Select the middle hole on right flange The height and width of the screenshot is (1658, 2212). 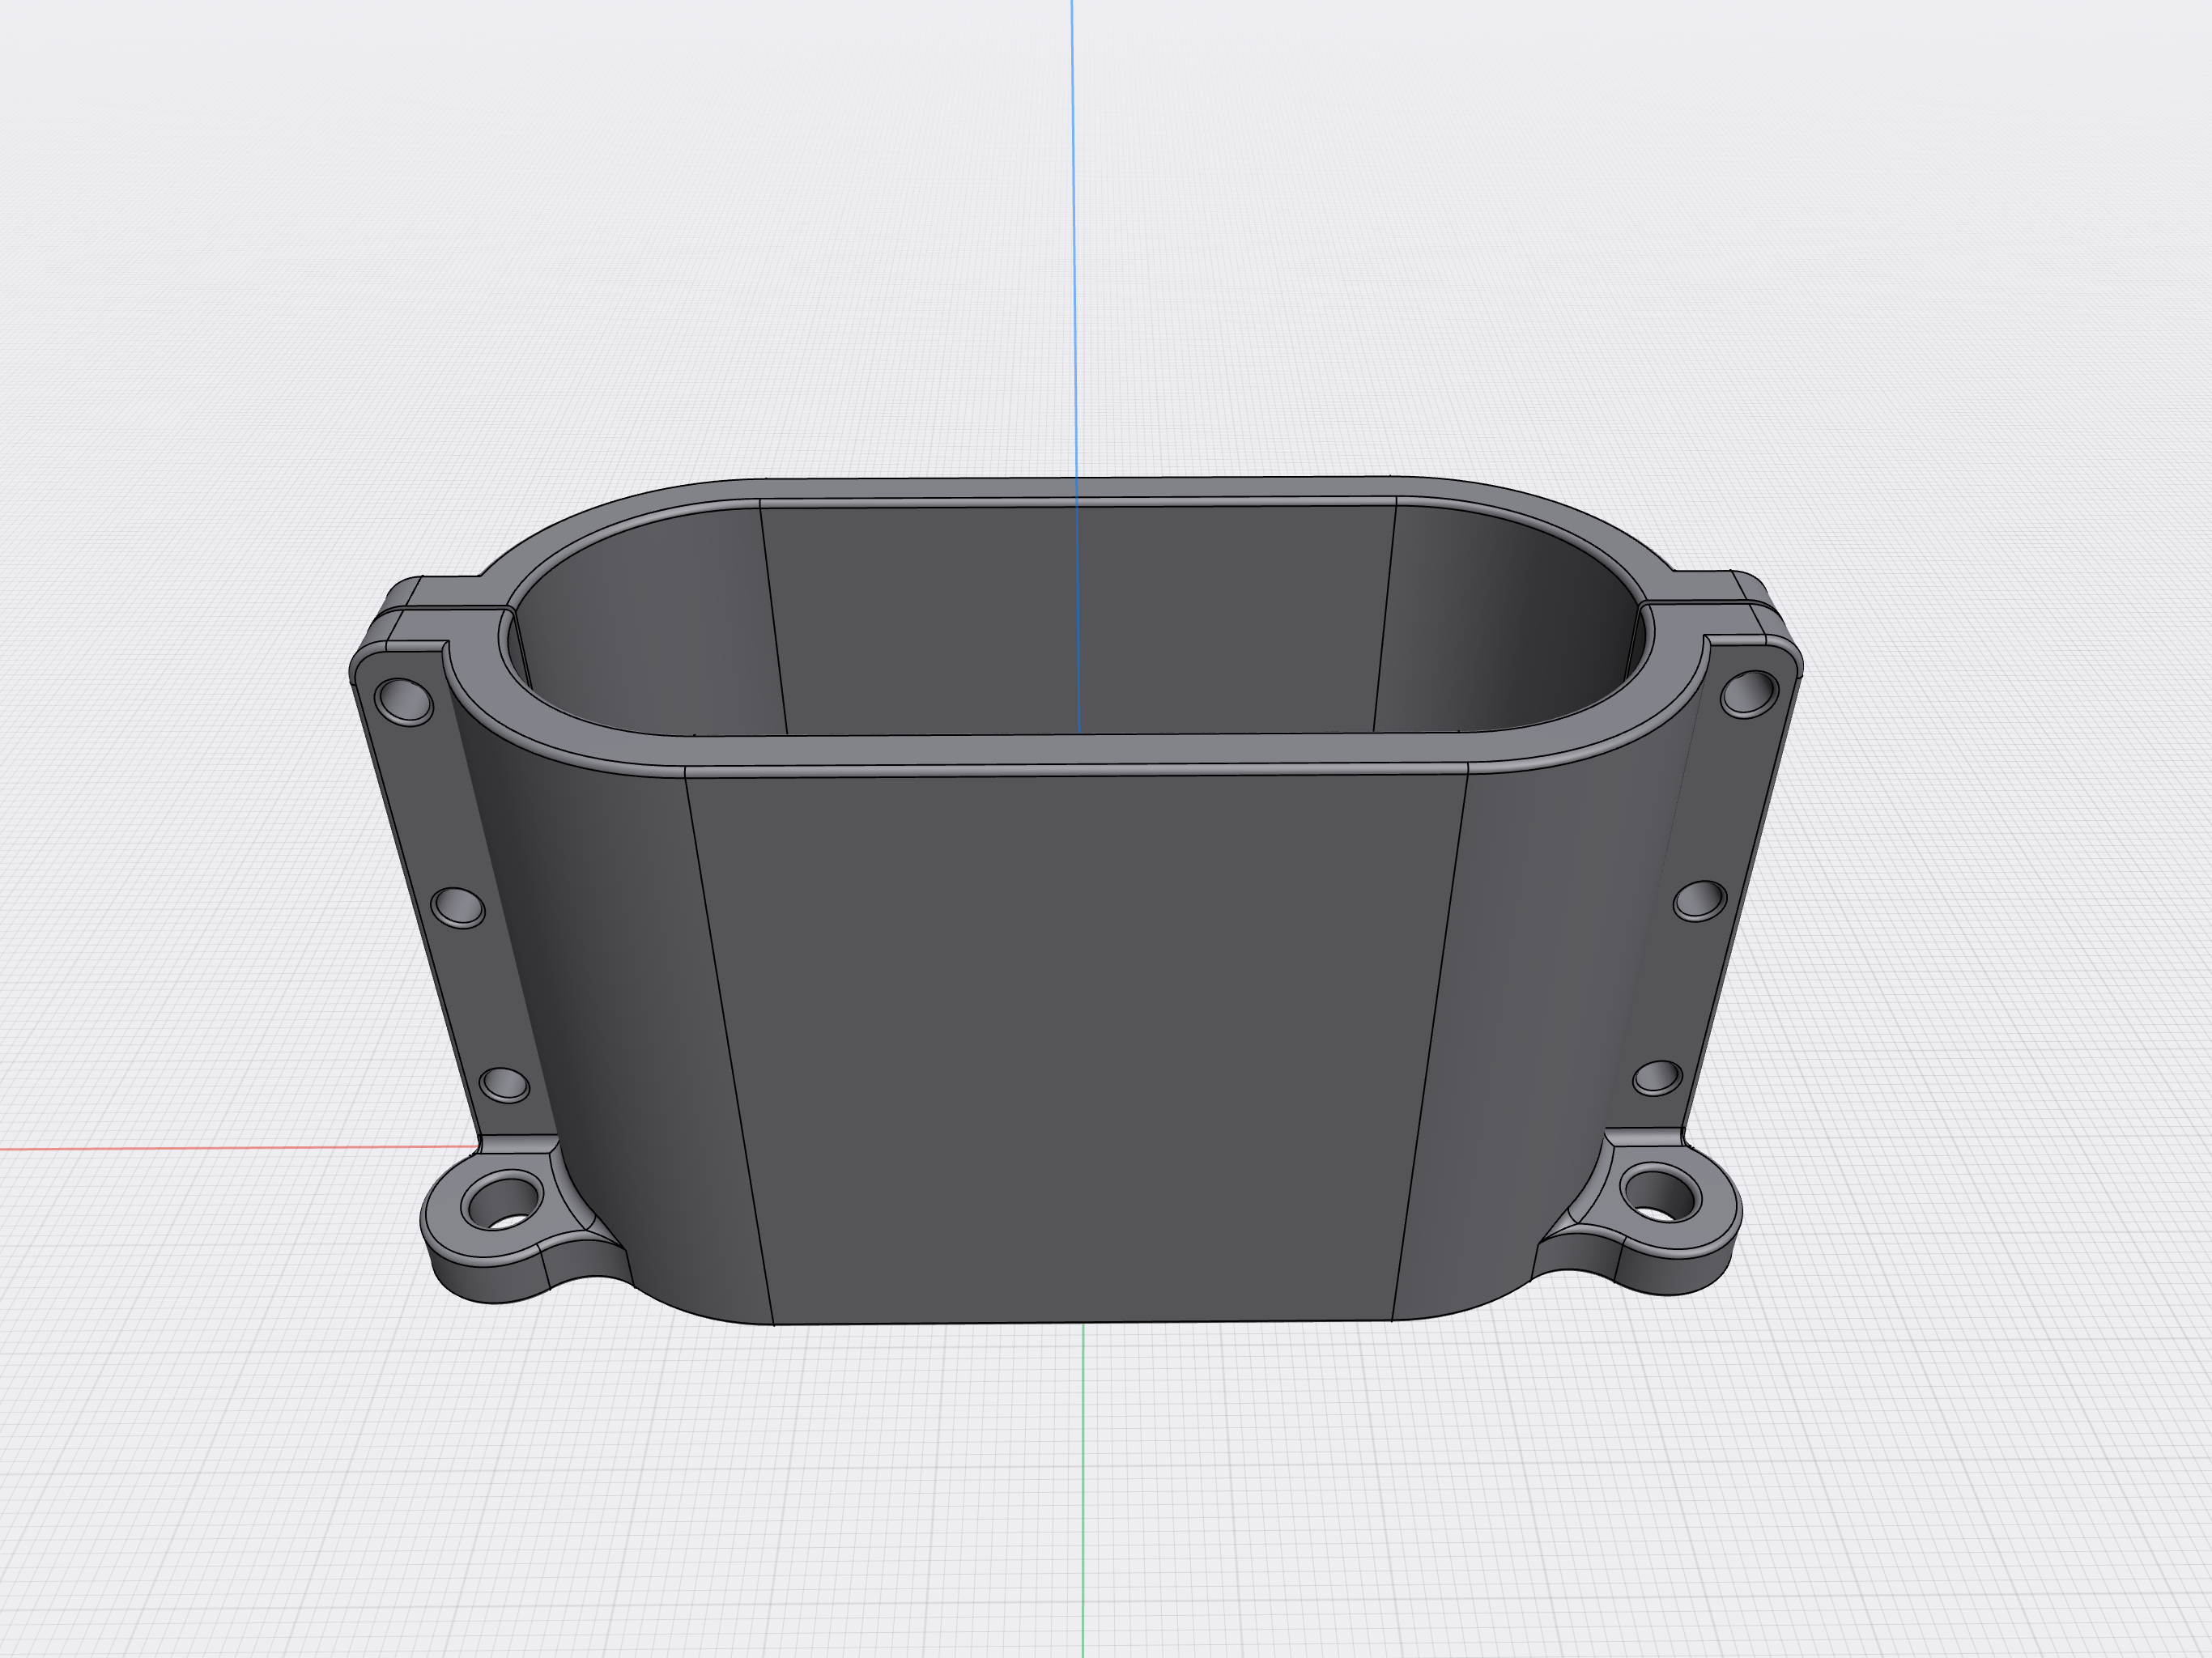point(1700,900)
